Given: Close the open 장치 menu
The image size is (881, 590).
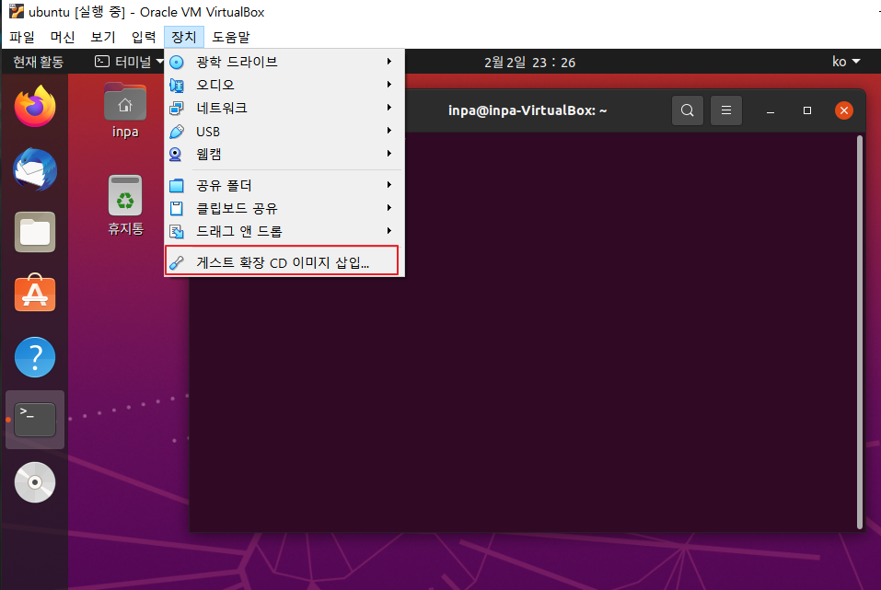Looking at the screenshot, I should coord(184,37).
